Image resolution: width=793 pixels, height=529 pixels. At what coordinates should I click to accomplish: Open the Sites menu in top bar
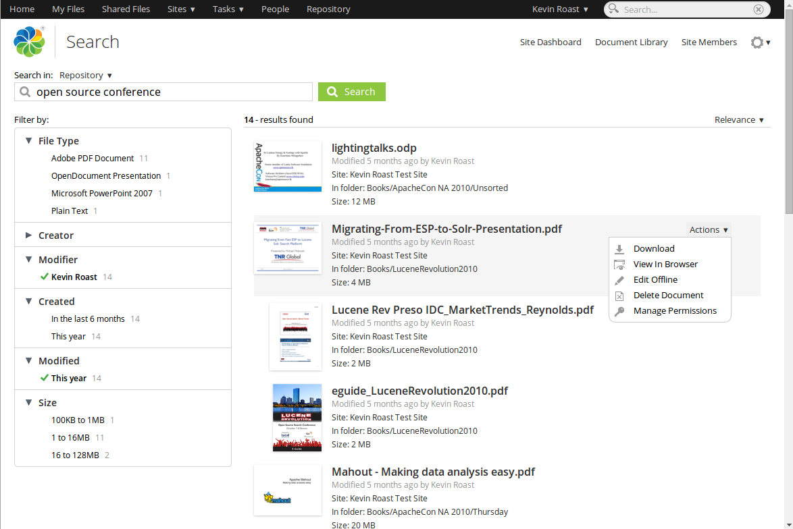(181, 9)
